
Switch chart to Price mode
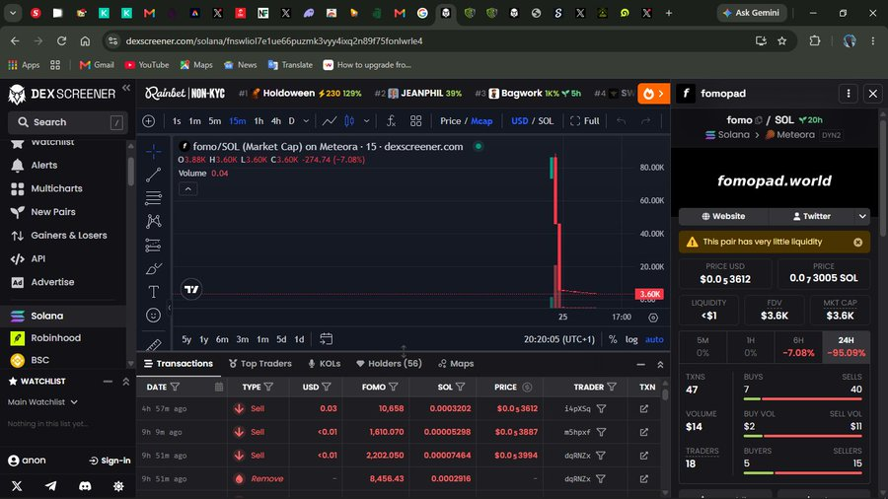pyautogui.click(x=450, y=121)
